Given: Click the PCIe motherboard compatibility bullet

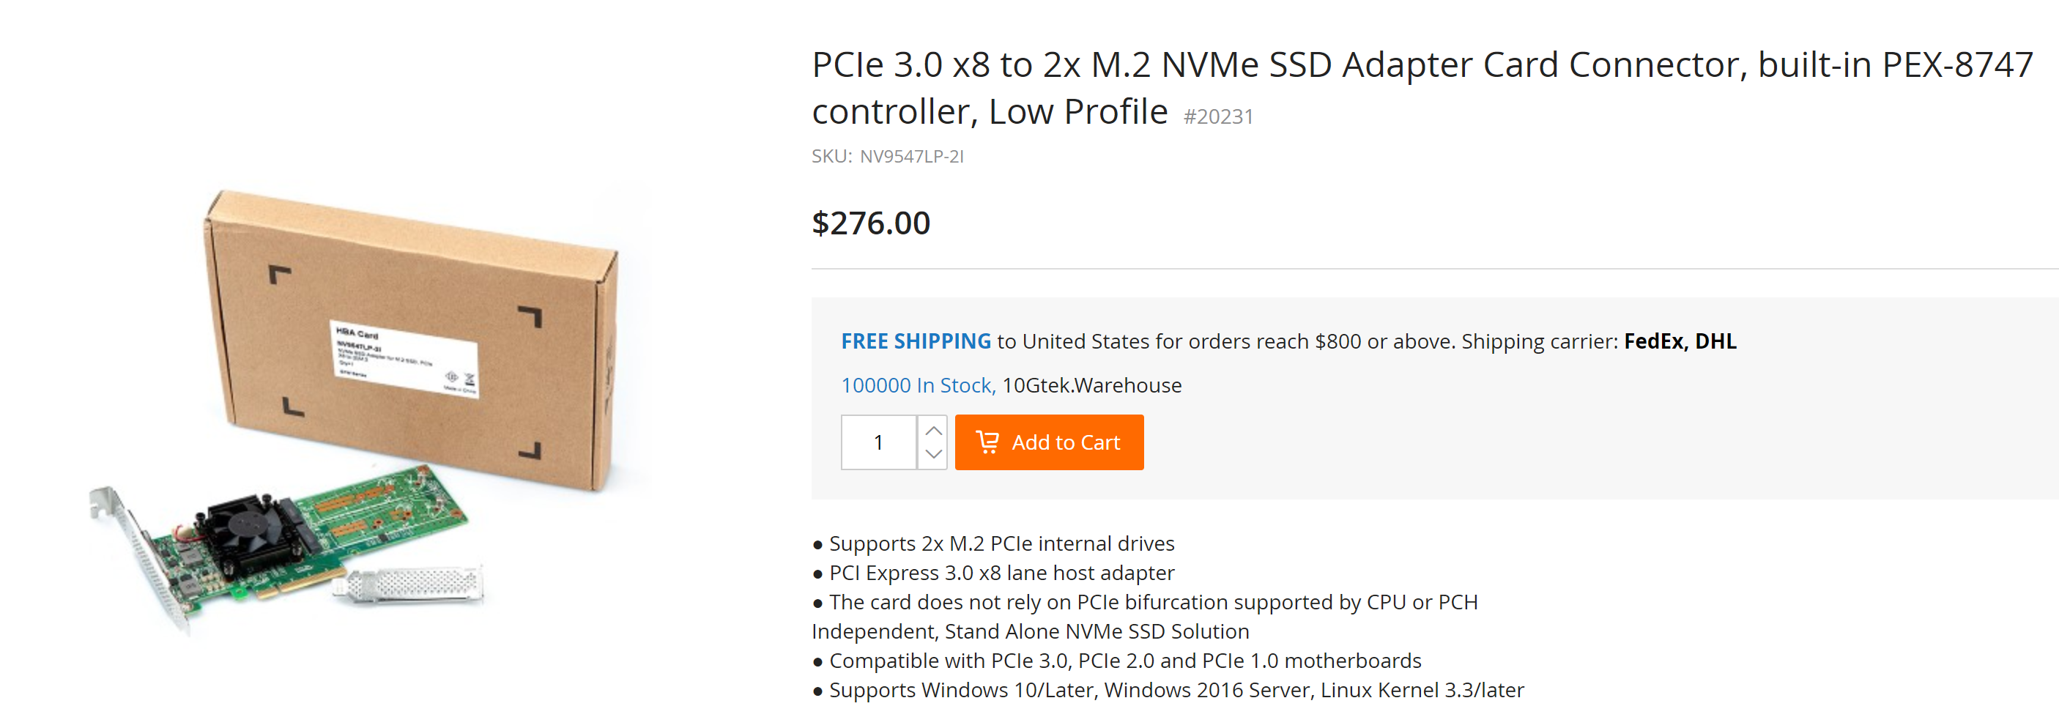Looking at the screenshot, I should click(1124, 661).
